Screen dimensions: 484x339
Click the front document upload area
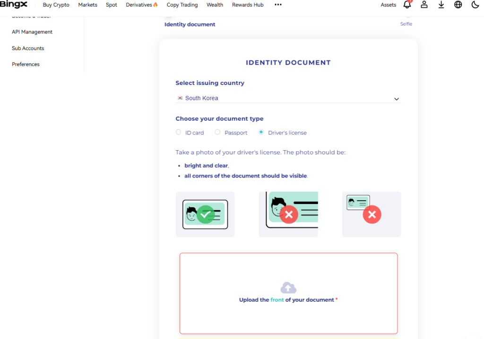[x=288, y=293]
